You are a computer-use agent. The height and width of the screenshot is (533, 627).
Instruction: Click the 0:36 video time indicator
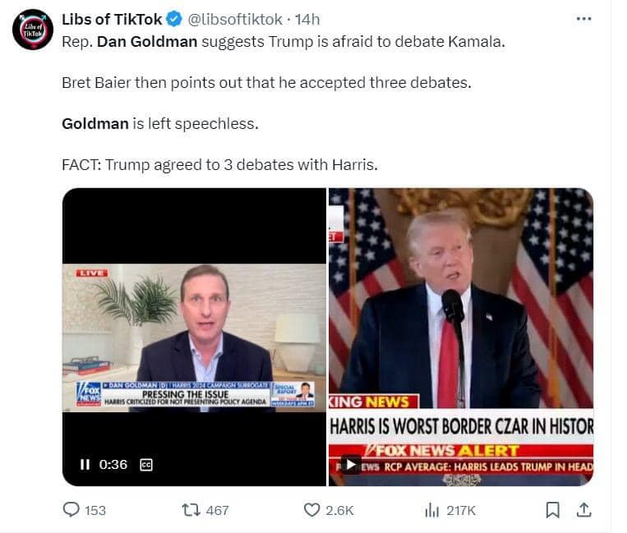113,464
